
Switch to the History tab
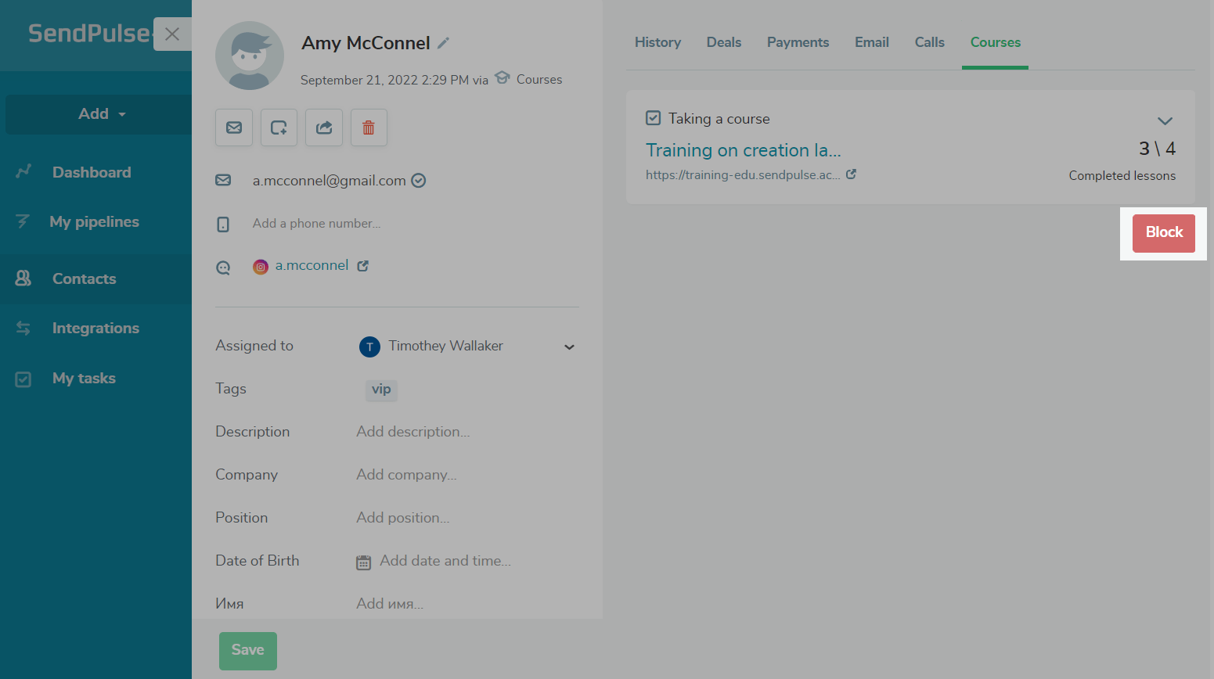tap(657, 42)
